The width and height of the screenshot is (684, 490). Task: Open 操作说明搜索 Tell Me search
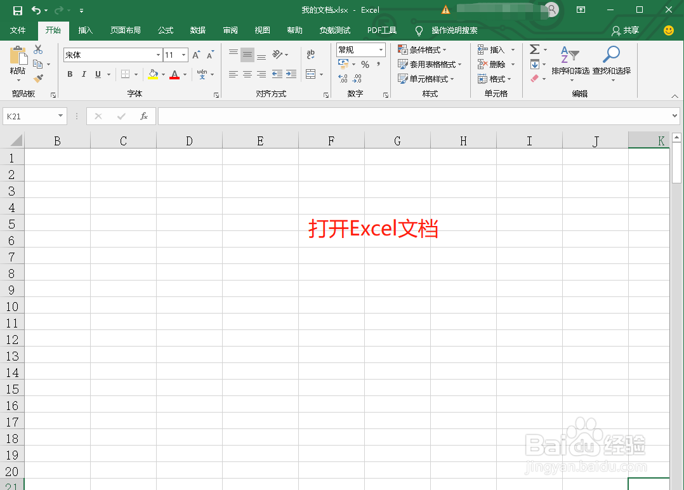coord(446,30)
